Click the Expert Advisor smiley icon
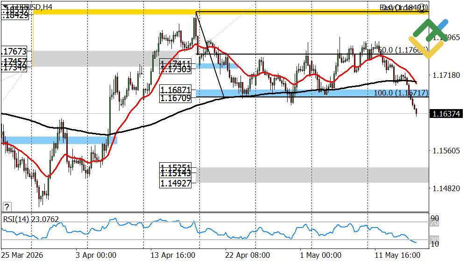This screenshot has width=467, height=262. 422,8
